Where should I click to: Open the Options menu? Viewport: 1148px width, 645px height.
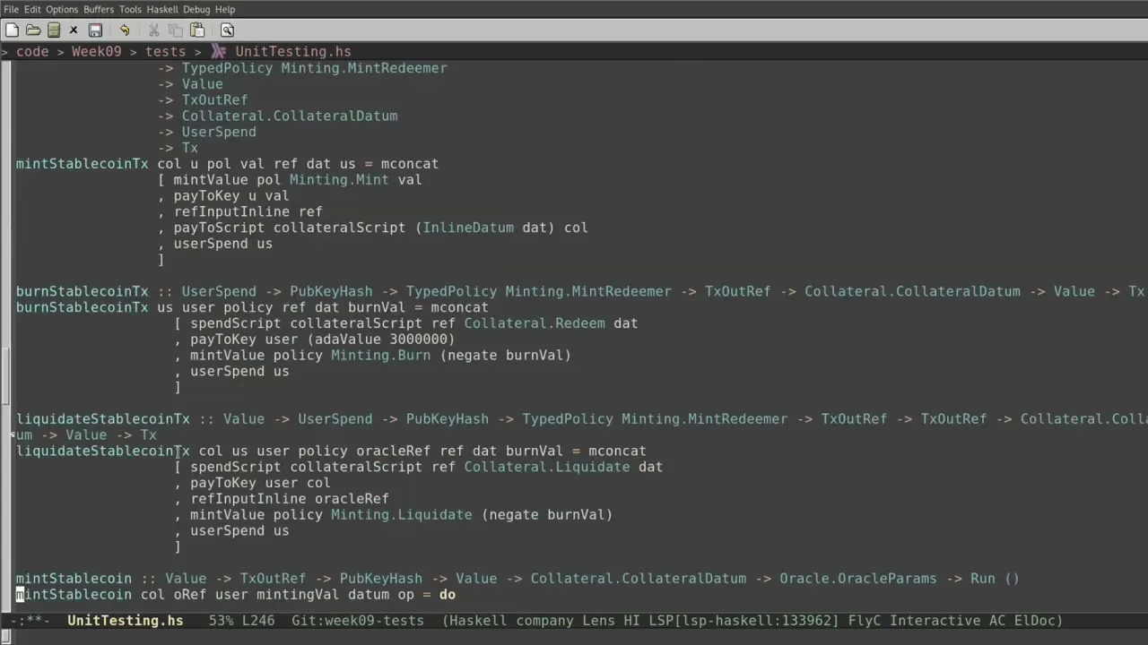[x=62, y=9]
